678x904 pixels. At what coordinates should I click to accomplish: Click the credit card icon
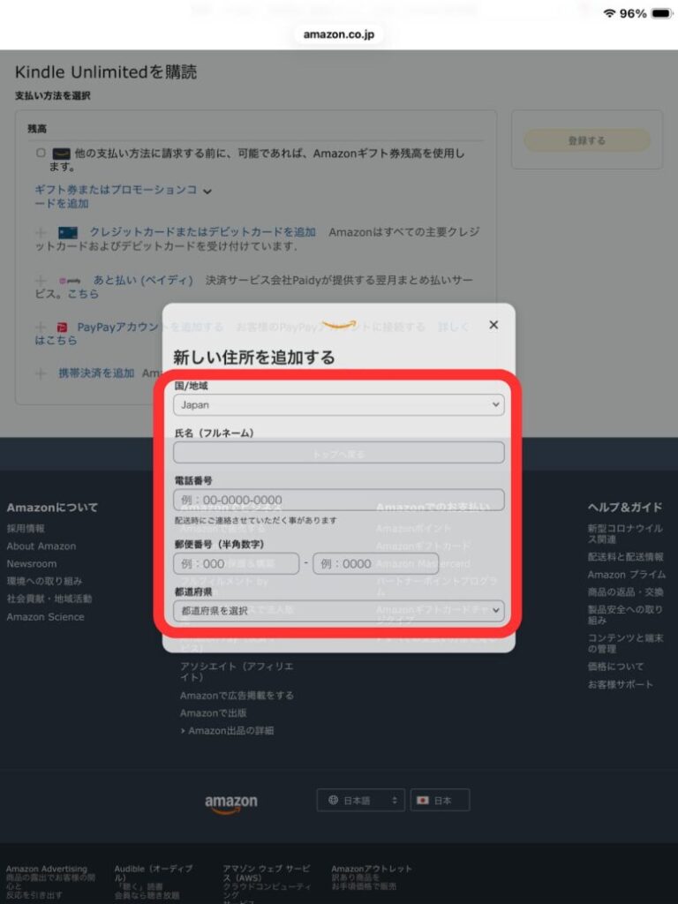click(x=68, y=233)
